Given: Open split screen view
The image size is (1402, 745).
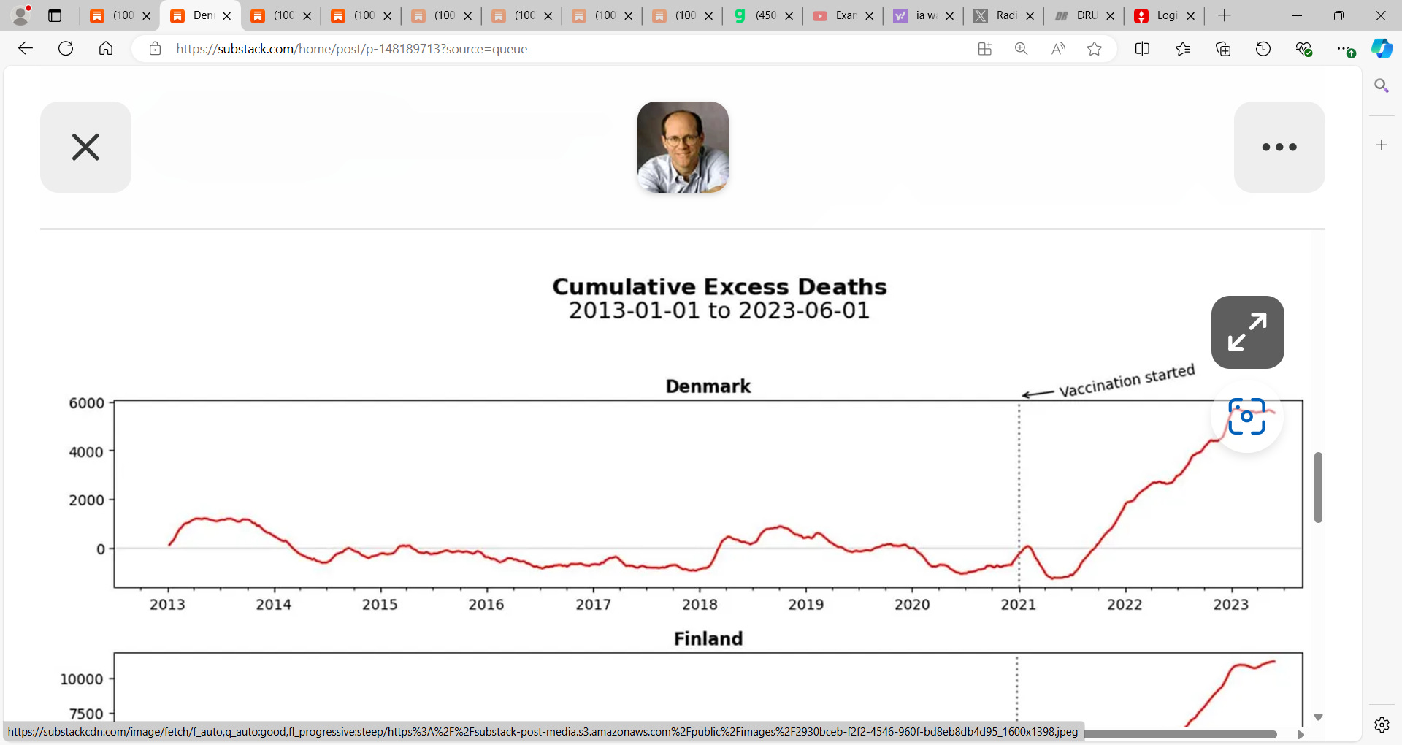Looking at the screenshot, I should (1143, 49).
